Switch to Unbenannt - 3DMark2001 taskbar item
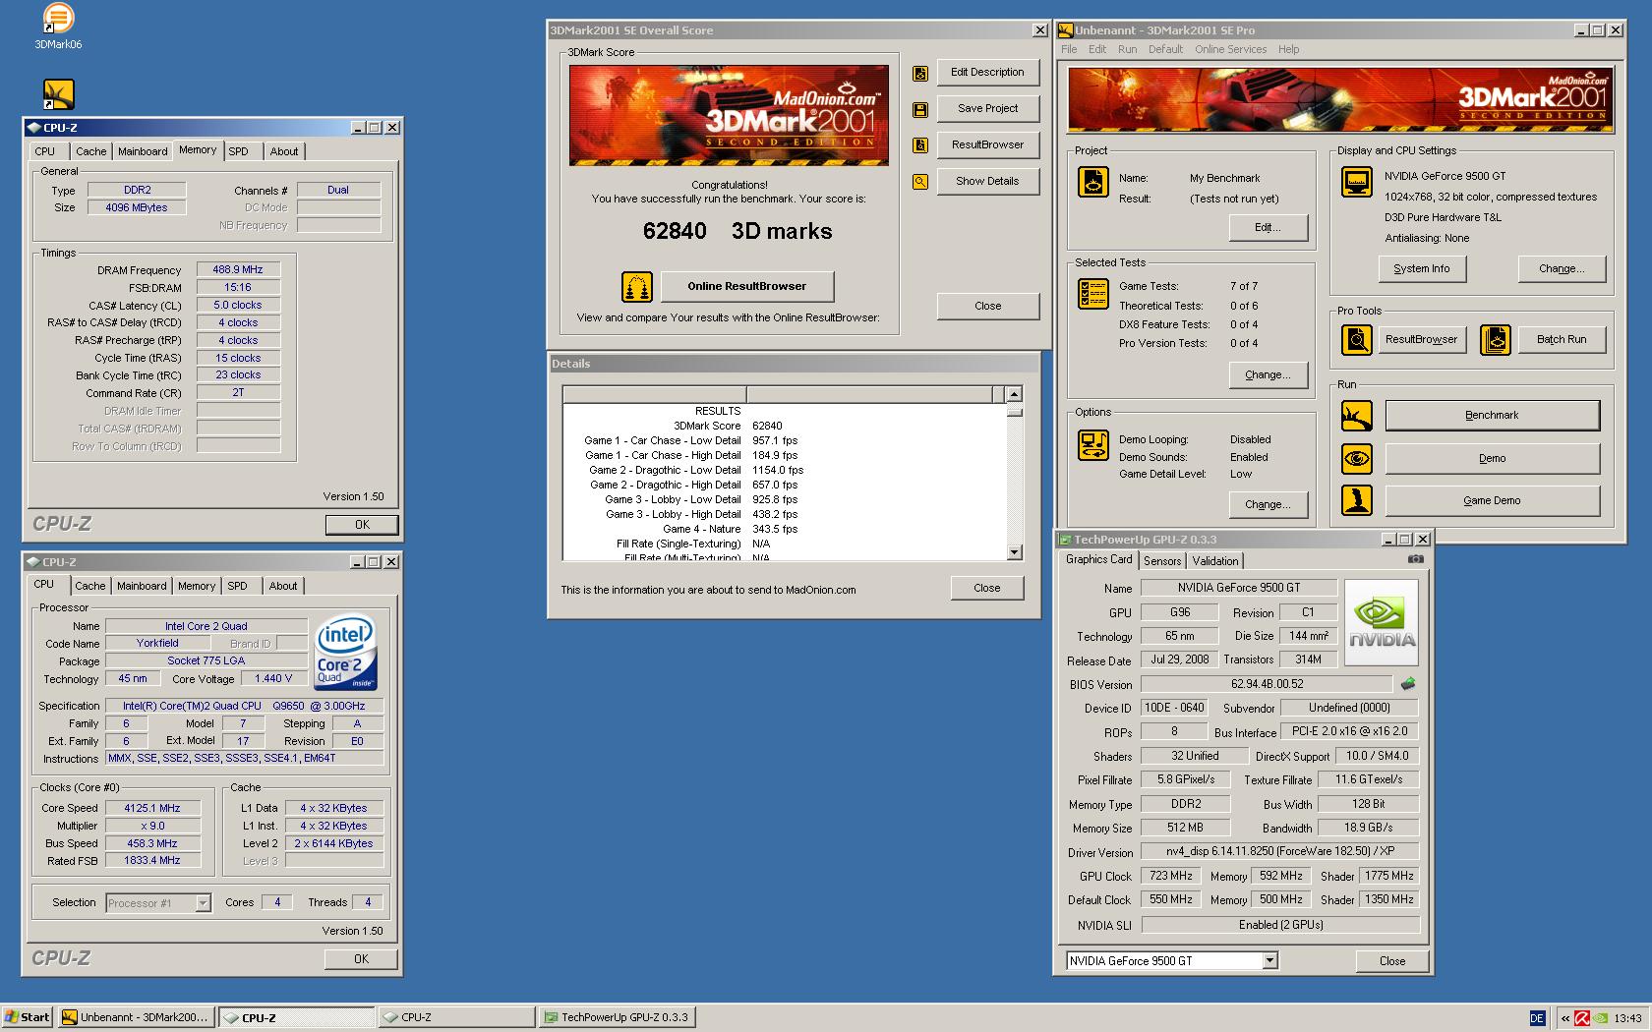 click(136, 1018)
